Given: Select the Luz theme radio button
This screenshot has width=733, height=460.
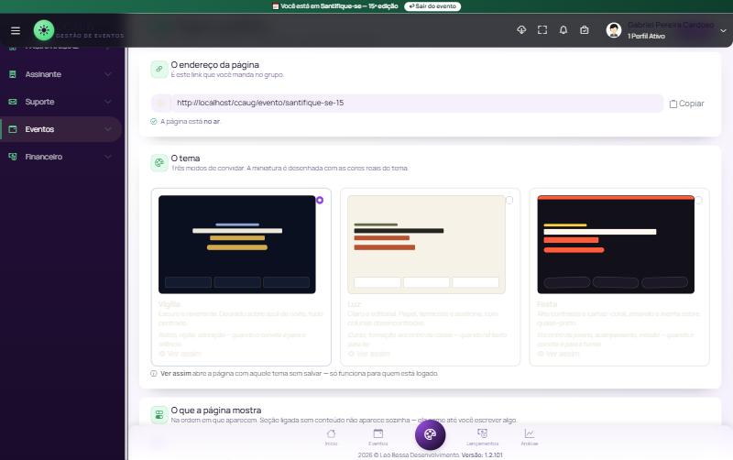Looking at the screenshot, I should click(509, 200).
